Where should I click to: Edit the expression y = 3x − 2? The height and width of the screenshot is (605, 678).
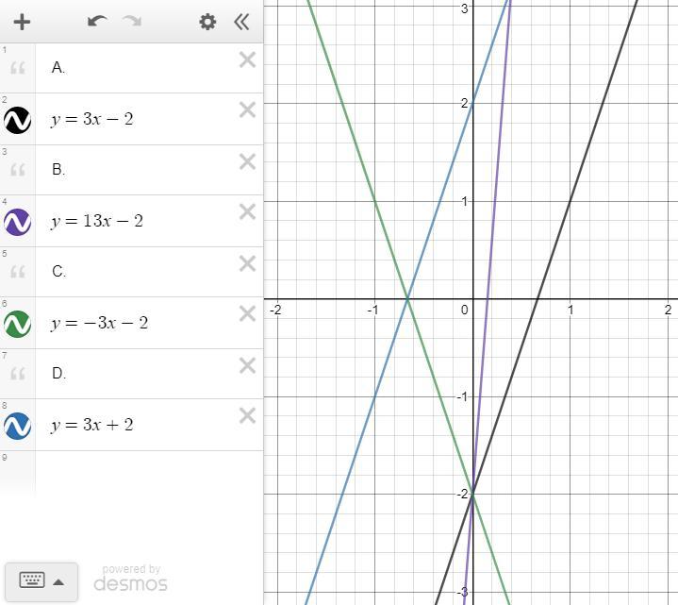tap(91, 119)
